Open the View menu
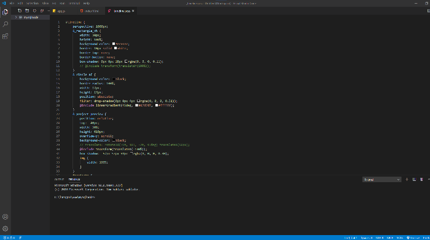 tap(45, 3)
